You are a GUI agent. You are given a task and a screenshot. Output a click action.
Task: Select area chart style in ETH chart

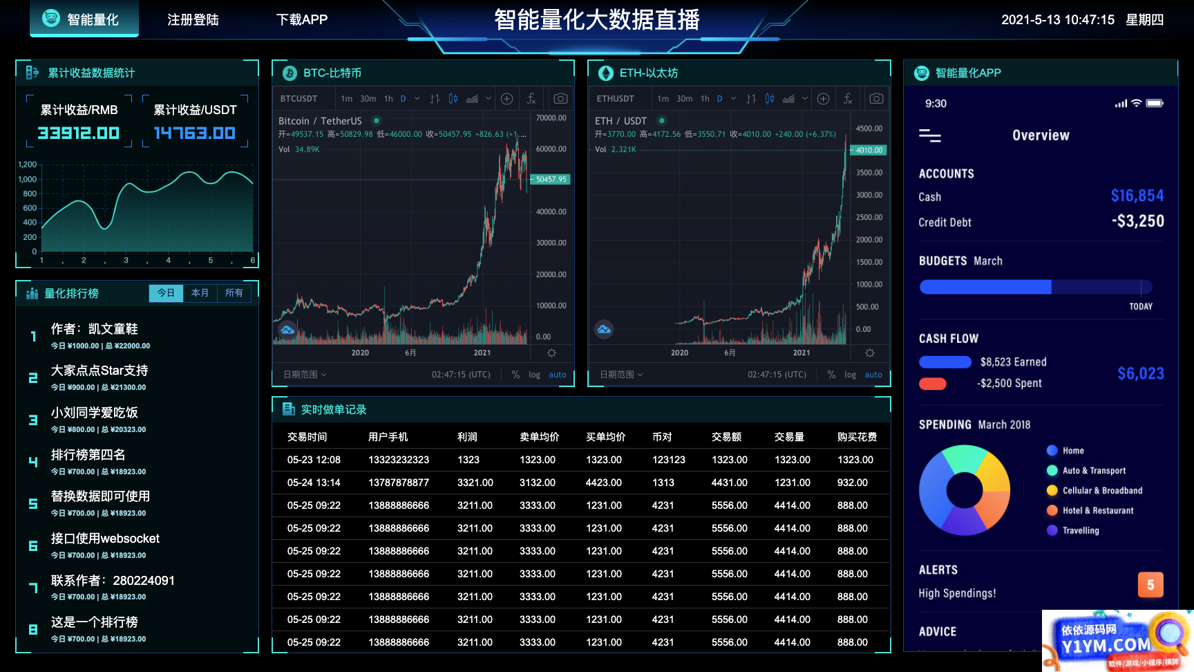point(788,99)
